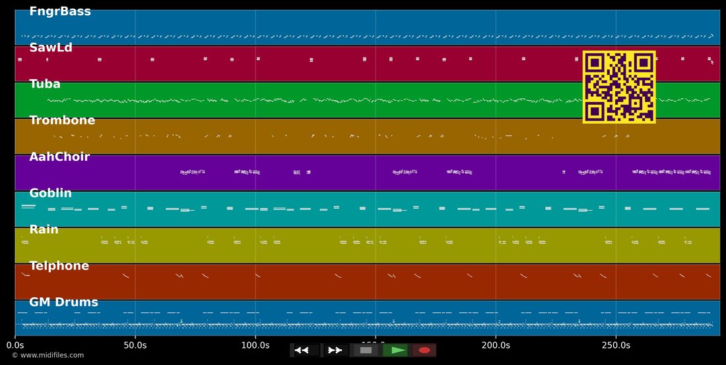Select the GM Drums track label

pos(64,302)
